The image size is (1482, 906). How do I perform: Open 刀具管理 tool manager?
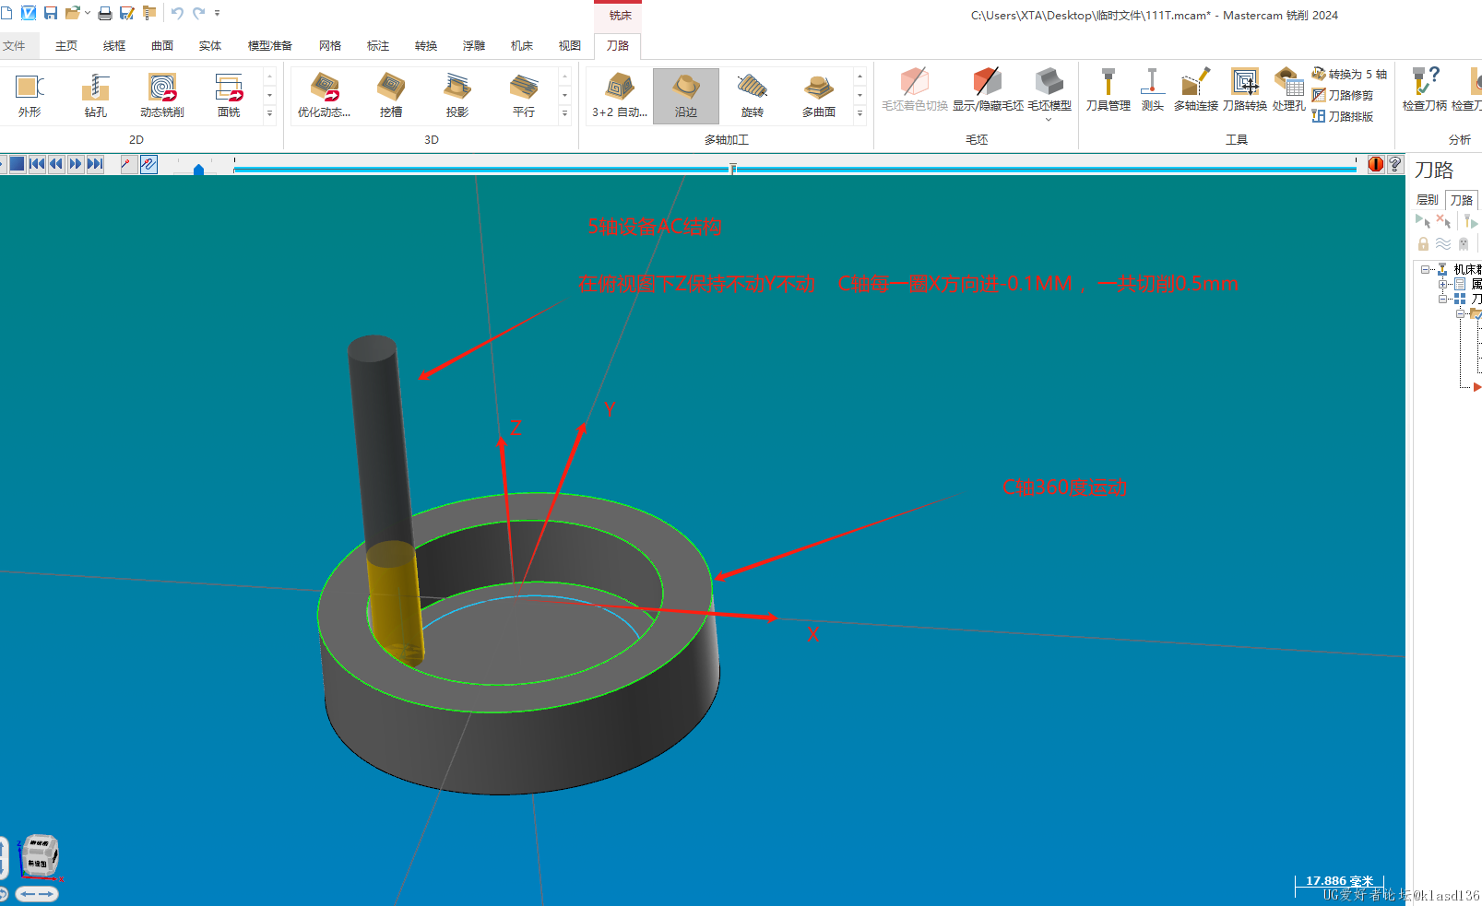tap(1109, 90)
